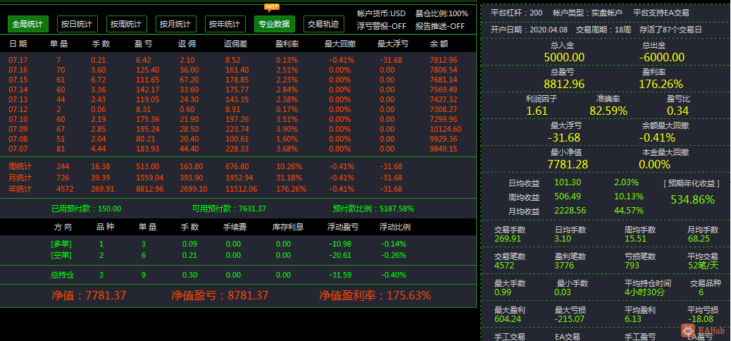Viewport: 731px width, 341px height.
Task: Click the 月统计 summary row label
Action: tap(20, 178)
